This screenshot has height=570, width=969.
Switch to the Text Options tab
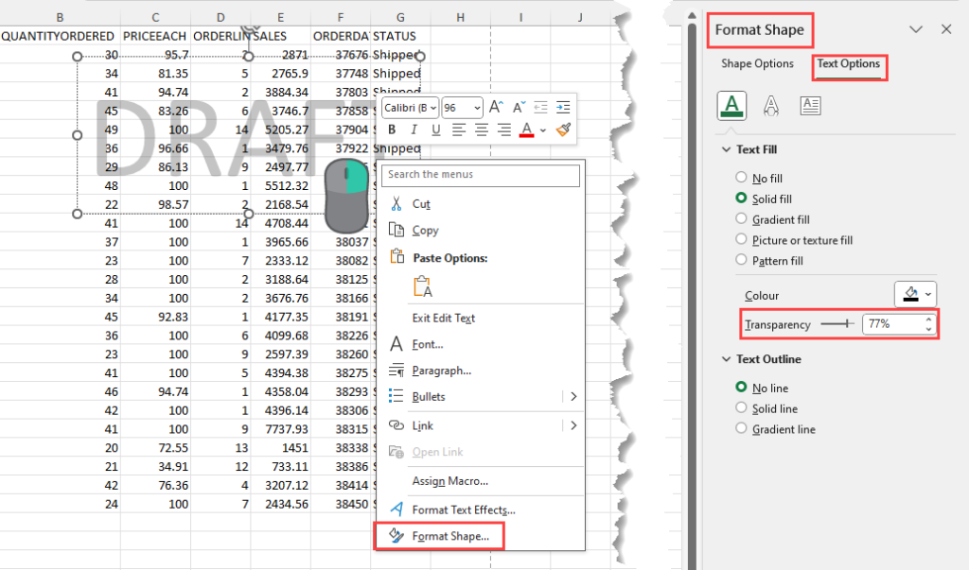849,63
